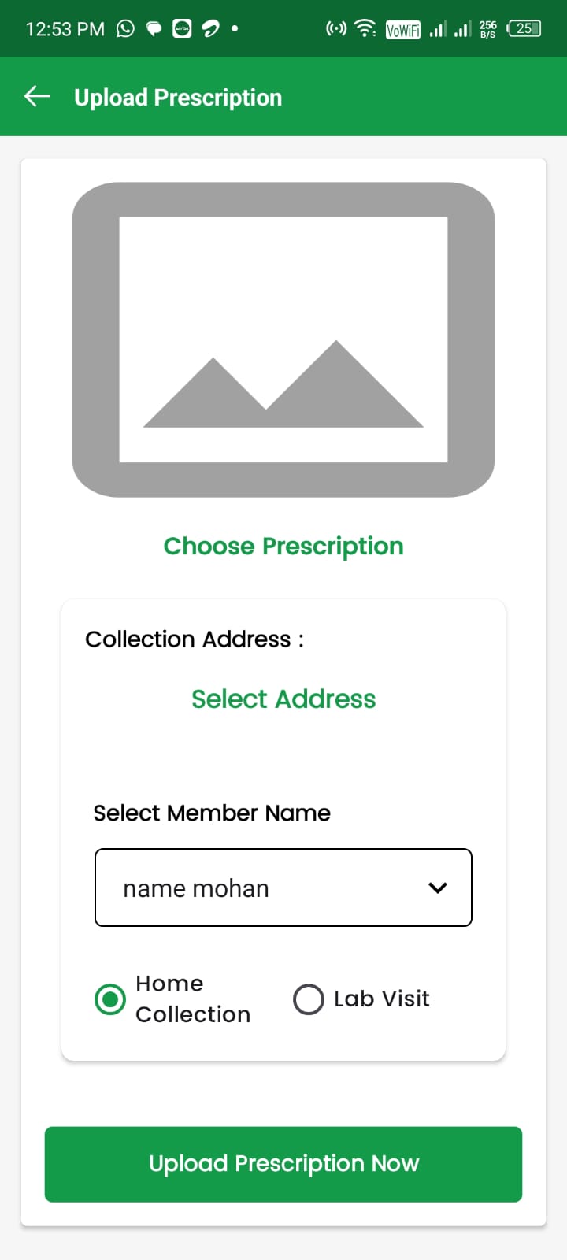
Task: Tap the hotspot status icon
Action: (336, 29)
